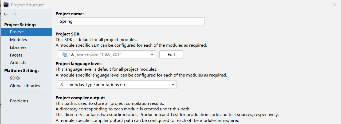Click the forward navigation arrow
Screen dimensions: 341x124
[14, 14]
